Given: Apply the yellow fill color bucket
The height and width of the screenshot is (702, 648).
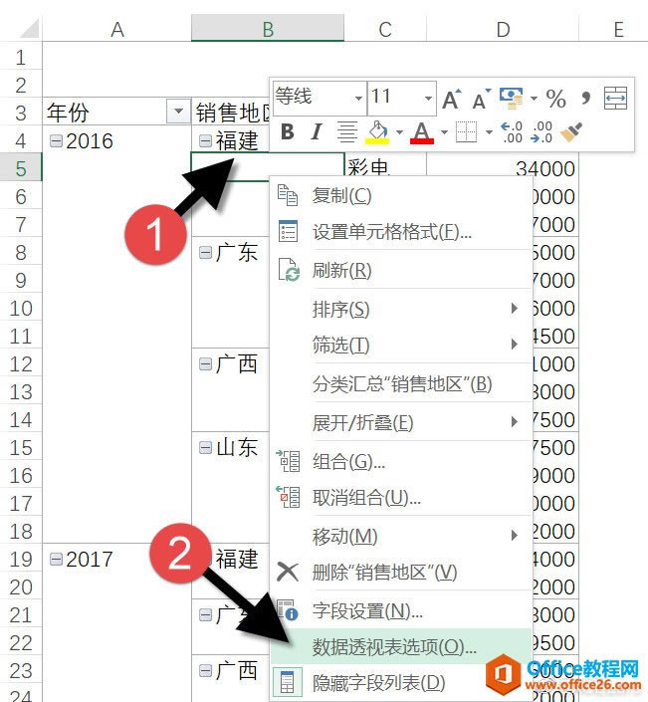Looking at the screenshot, I should tap(377, 132).
